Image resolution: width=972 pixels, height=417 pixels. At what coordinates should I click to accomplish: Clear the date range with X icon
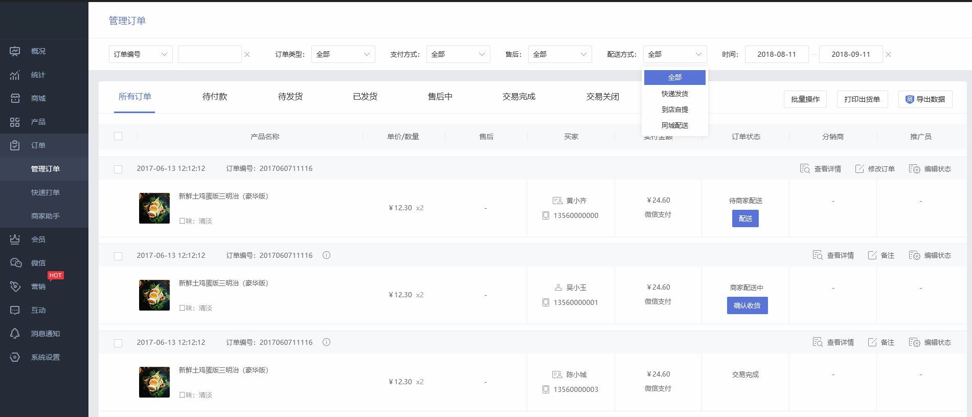(889, 54)
